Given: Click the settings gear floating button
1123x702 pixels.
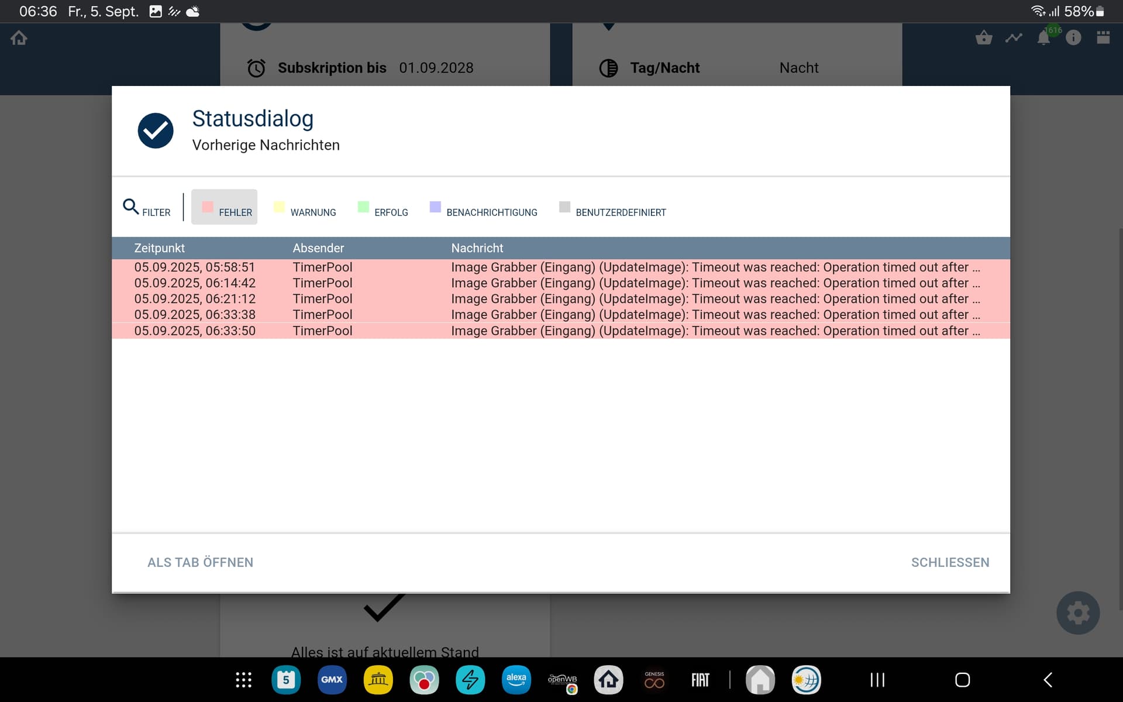Looking at the screenshot, I should tap(1078, 613).
